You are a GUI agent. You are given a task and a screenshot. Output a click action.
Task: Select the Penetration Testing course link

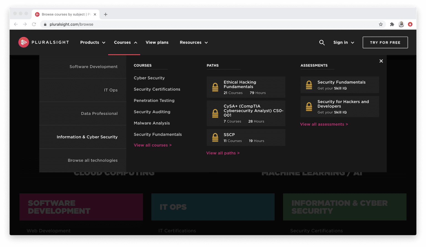[154, 101]
